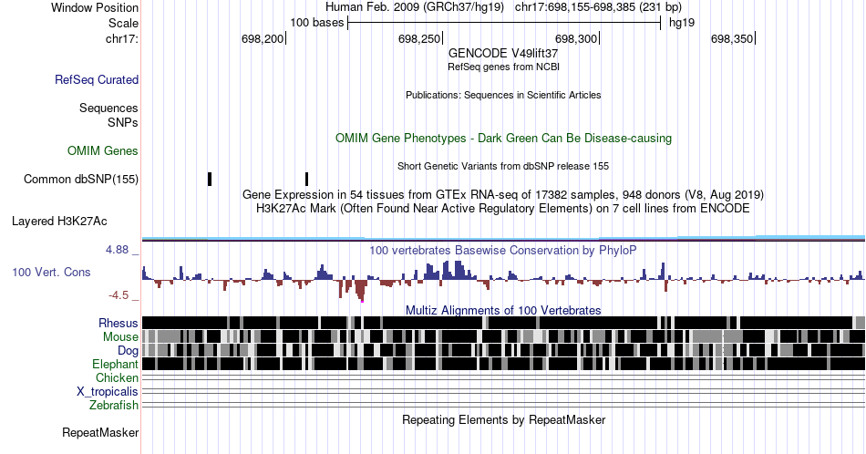Click the RepeatMasker track label

pos(100,432)
